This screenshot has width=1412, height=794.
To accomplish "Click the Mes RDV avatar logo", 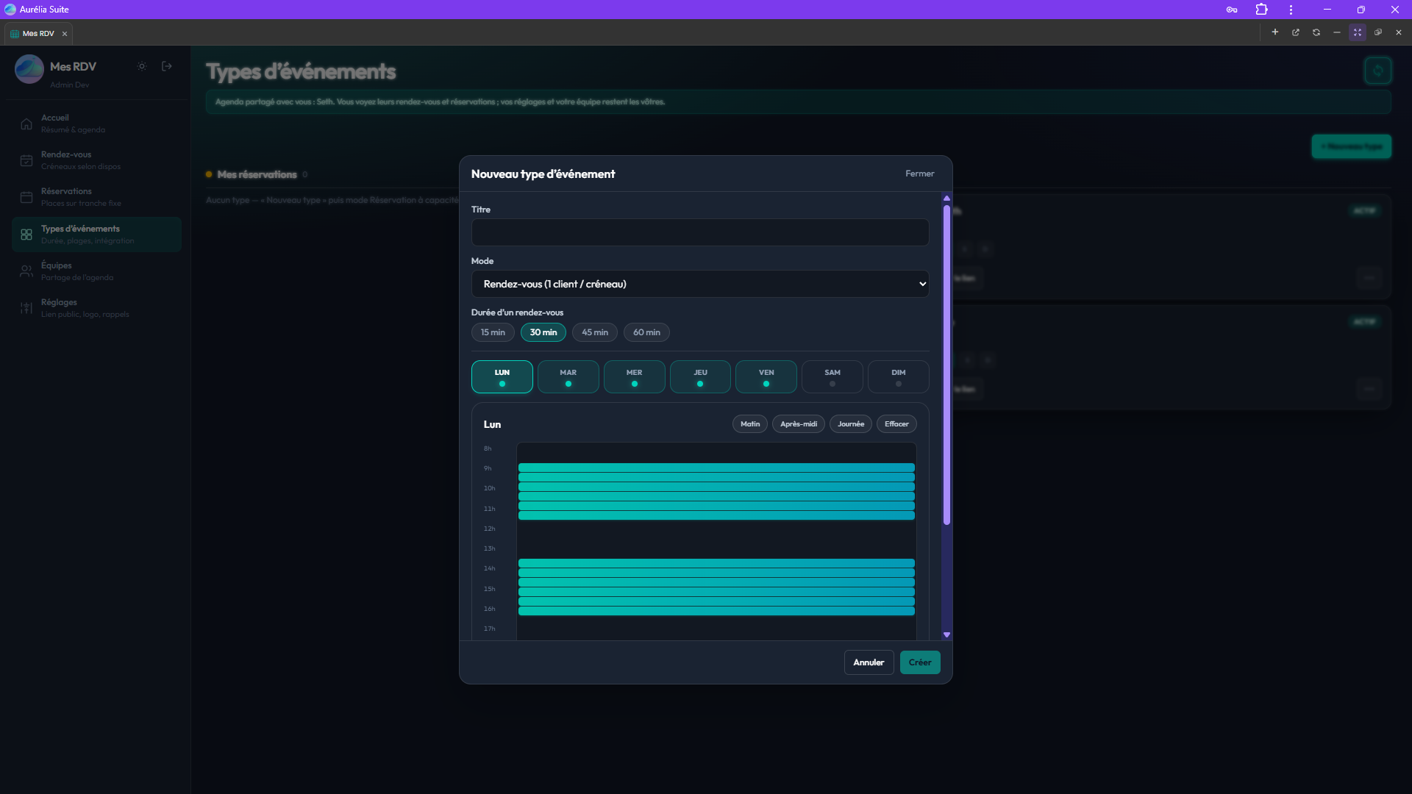I will pos(29,69).
